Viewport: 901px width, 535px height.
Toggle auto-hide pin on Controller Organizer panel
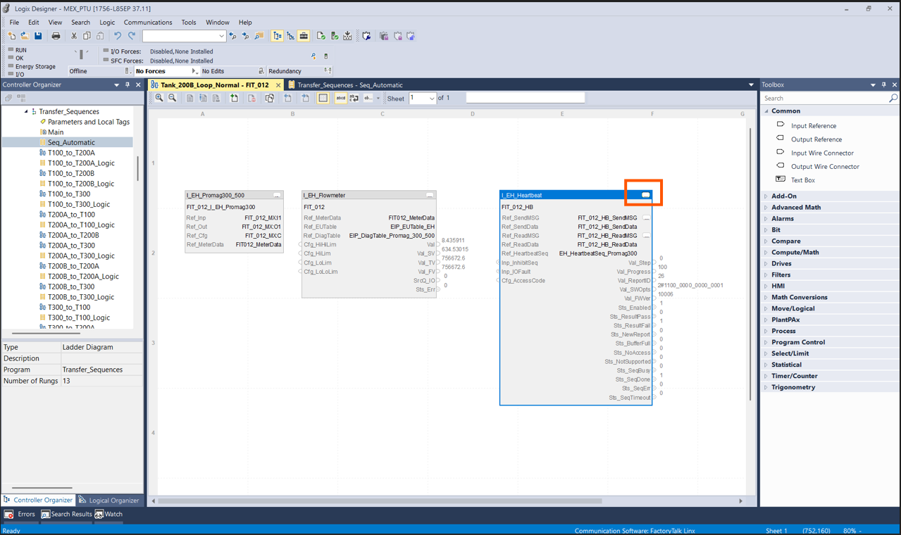(128, 84)
